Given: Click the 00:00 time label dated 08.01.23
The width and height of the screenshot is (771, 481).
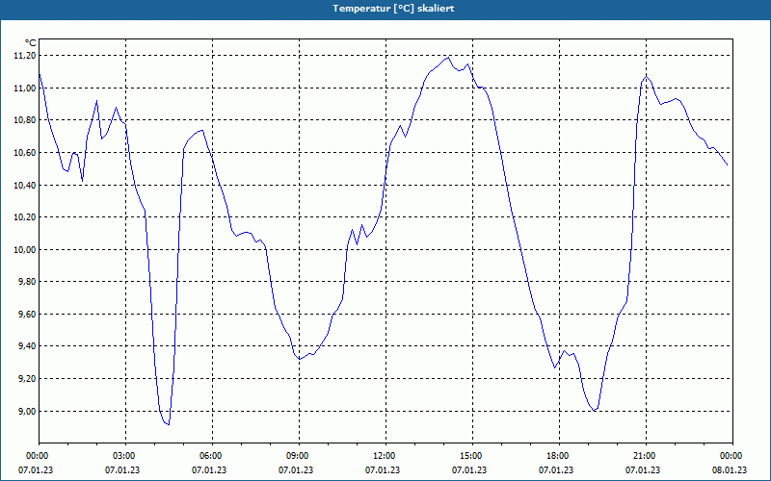Looking at the screenshot, I should pyautogui.click(x=732, y=456).
